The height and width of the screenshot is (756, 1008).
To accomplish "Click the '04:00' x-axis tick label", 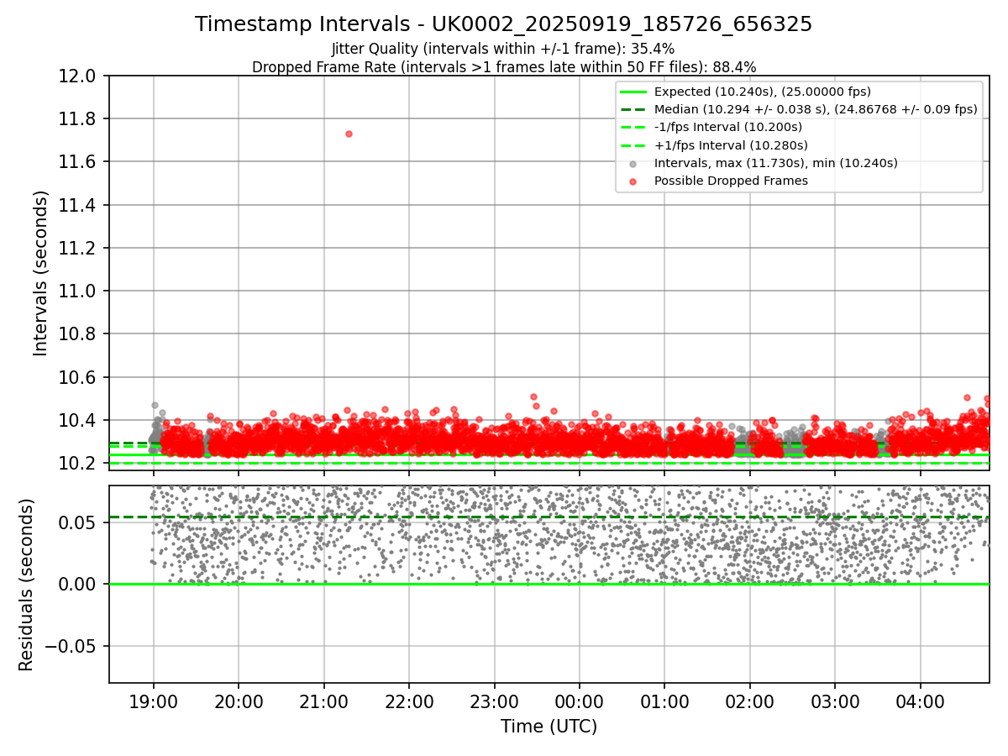I will 920,701.
